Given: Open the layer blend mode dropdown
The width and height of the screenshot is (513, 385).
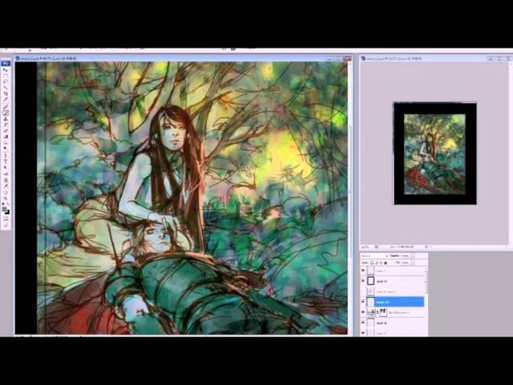Looking at the screenshot, I should point(375,256).
